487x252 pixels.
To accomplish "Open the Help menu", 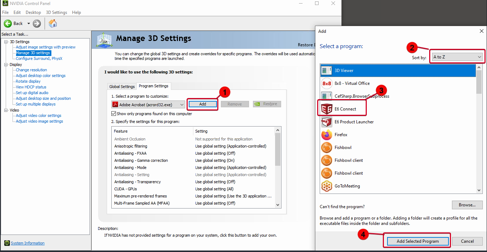I will click(76, 12).
